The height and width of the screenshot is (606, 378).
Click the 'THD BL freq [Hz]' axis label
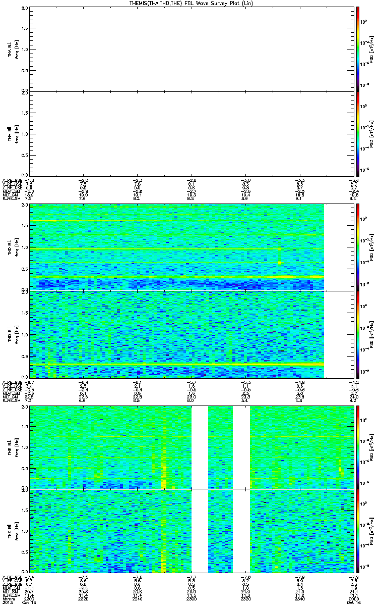pyautogui.click(x=13, y=247)
